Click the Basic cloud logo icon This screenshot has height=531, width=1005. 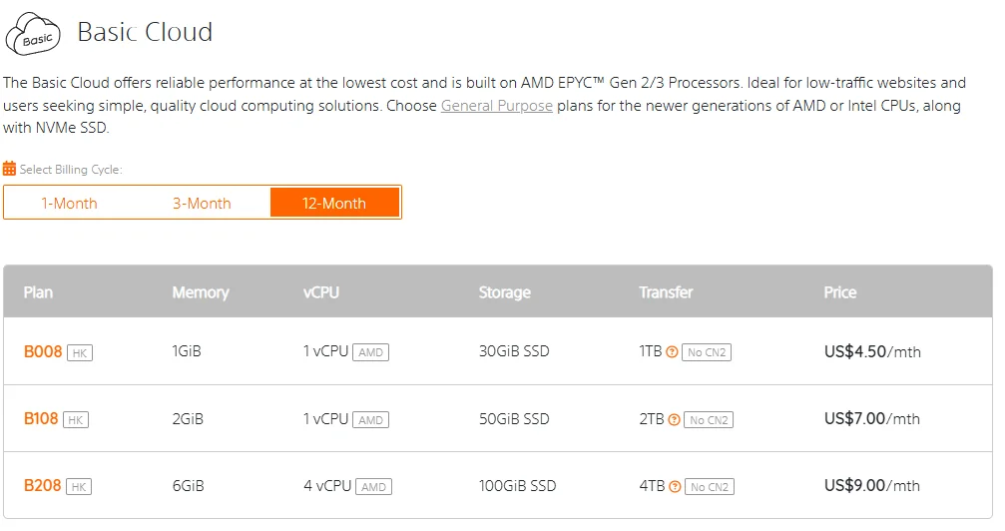coord(33,33)
